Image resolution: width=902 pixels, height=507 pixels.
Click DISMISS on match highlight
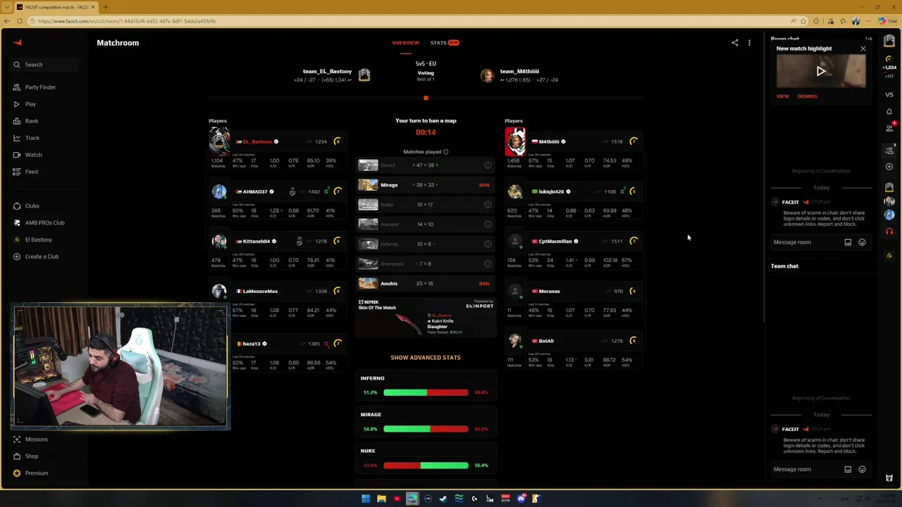coord(808,96)
